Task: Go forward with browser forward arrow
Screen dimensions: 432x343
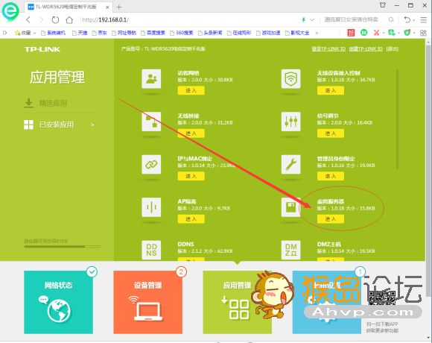Action: click(x=41, y=20)
